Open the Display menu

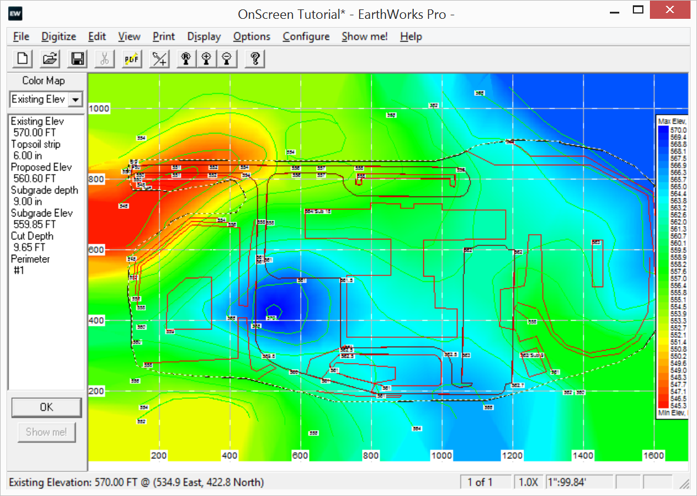point(204,36)
